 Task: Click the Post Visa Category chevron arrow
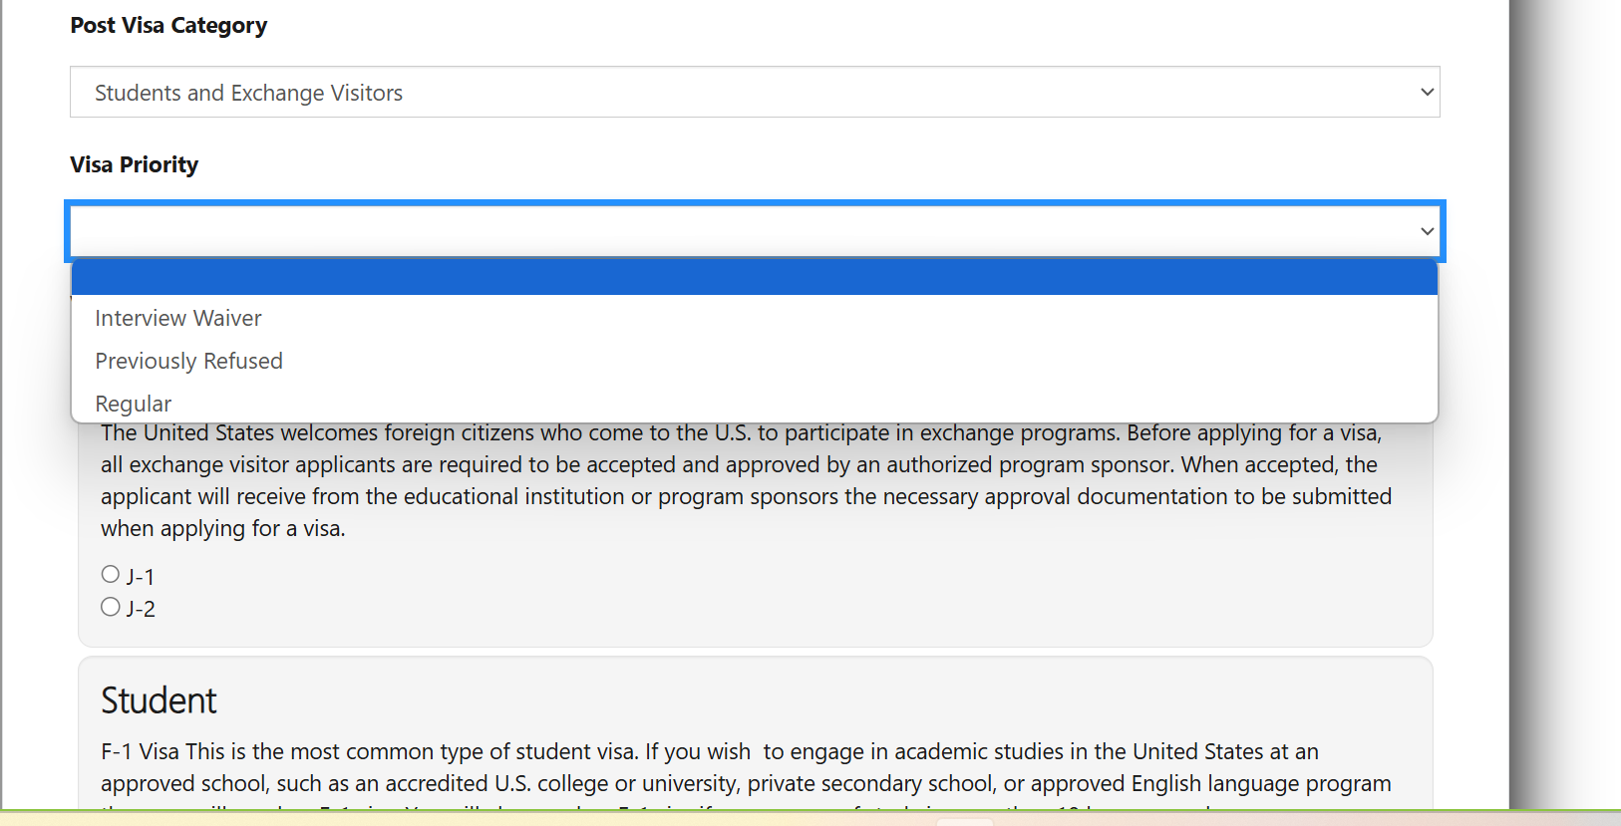[1427, 93]
